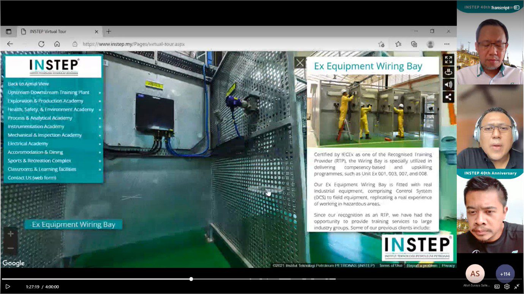Expand Accommodation & Dining submenu arrow
The width and height of the screenshot is (524, 294).
coord(100,152)
